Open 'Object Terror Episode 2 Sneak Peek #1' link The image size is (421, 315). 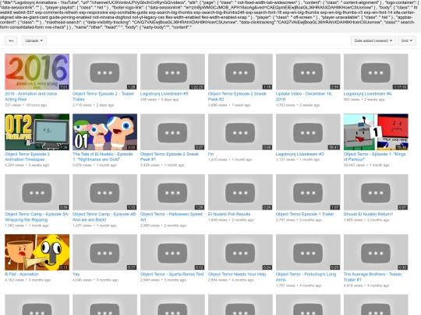[x=169, y=156]
